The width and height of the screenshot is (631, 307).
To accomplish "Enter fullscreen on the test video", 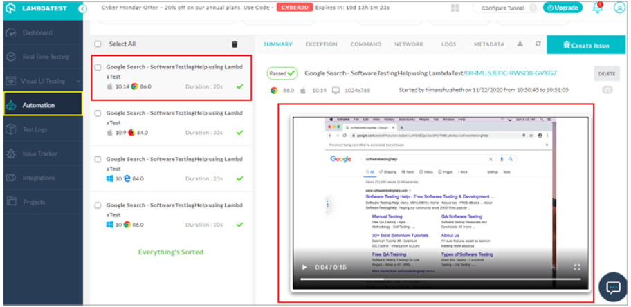I will pos(578,267).
